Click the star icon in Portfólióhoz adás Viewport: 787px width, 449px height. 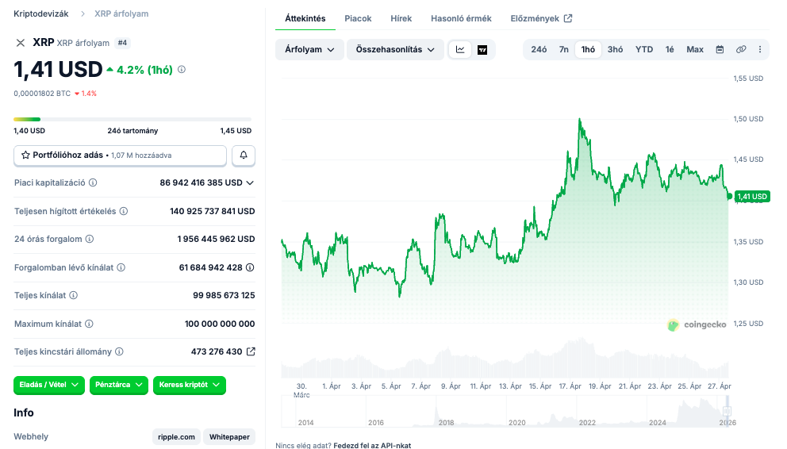(25, 155)
